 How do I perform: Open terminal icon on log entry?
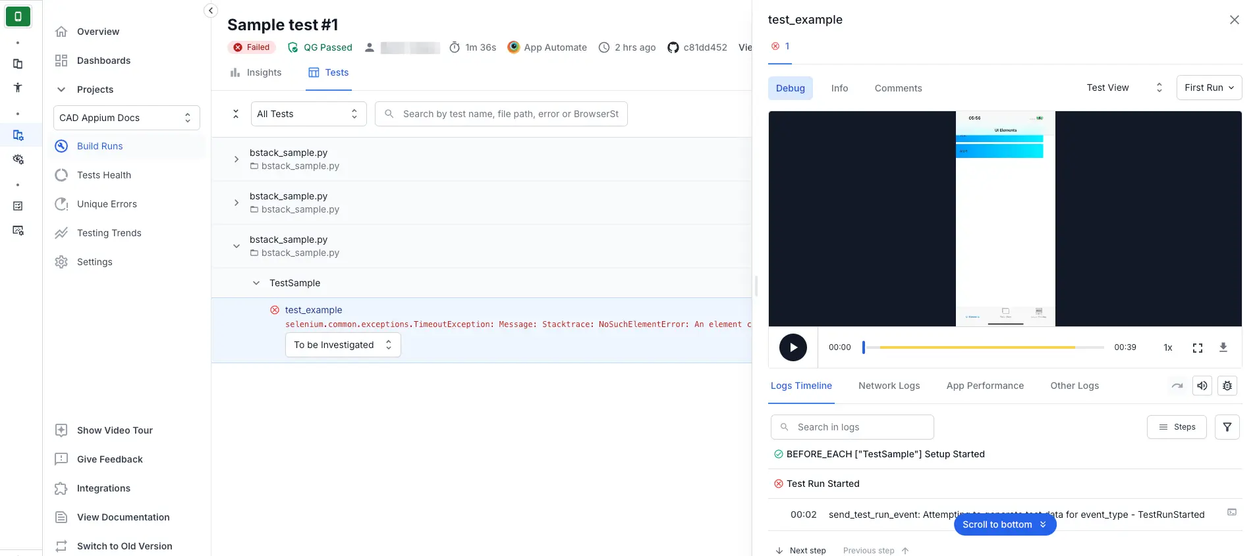pyautogui.click(x=1231, y=513)
